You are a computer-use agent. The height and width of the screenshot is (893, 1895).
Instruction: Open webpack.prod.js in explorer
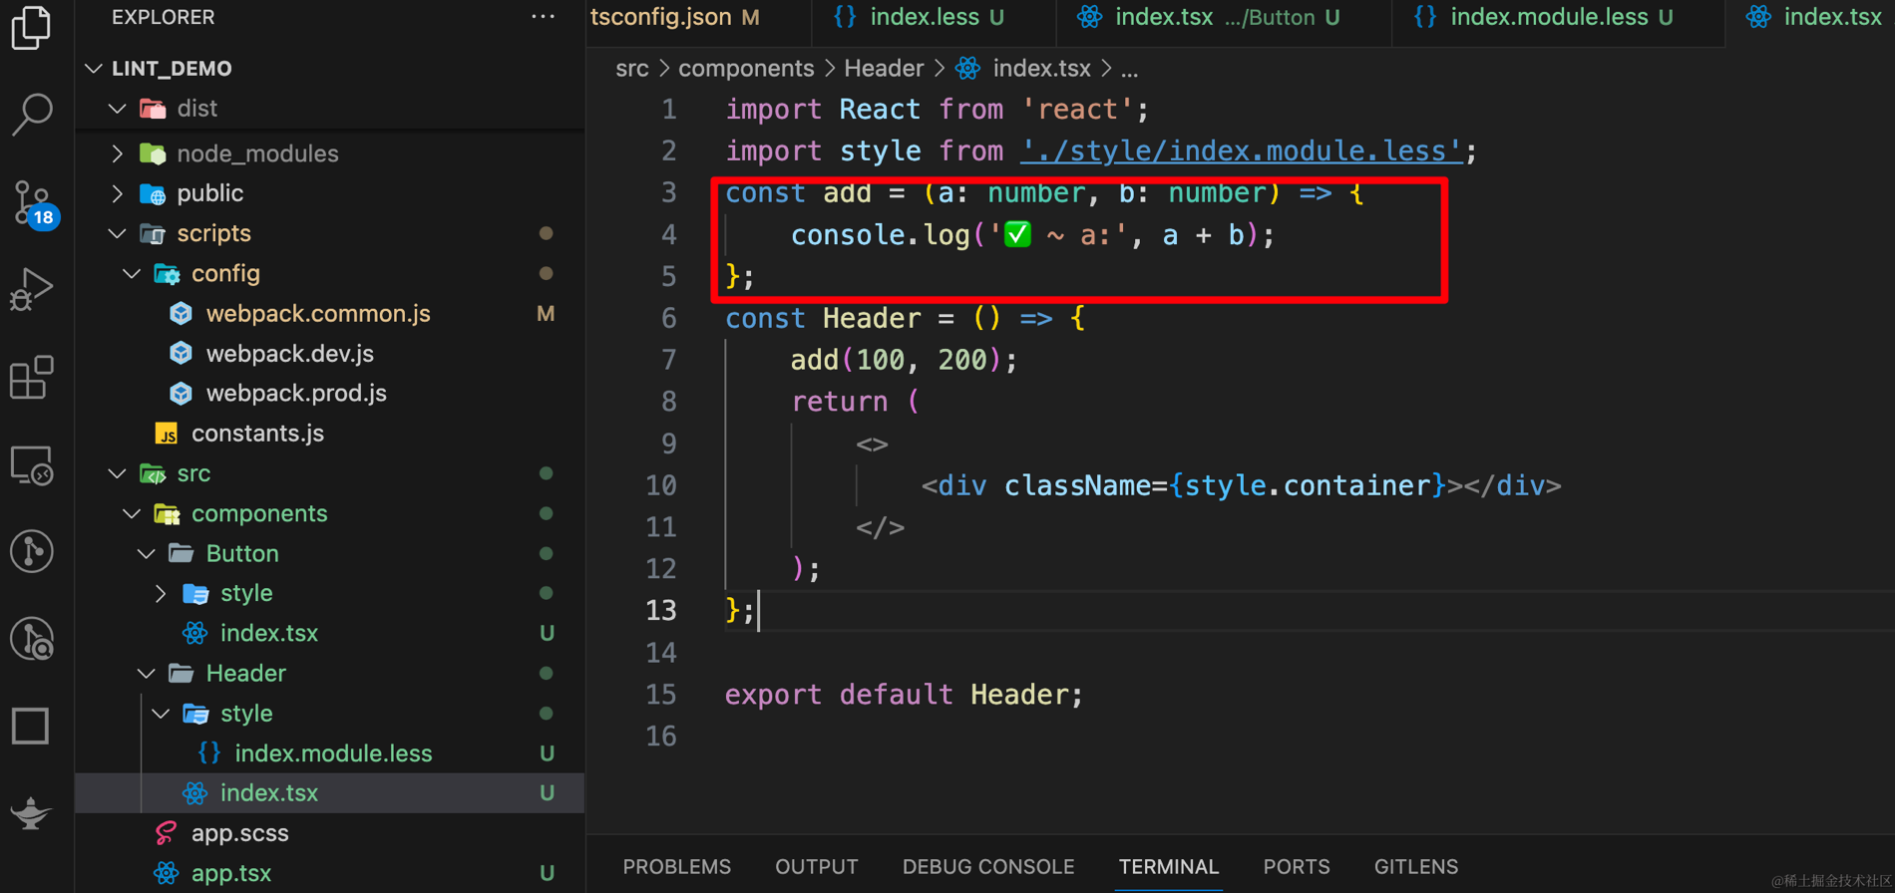[330, 394]
